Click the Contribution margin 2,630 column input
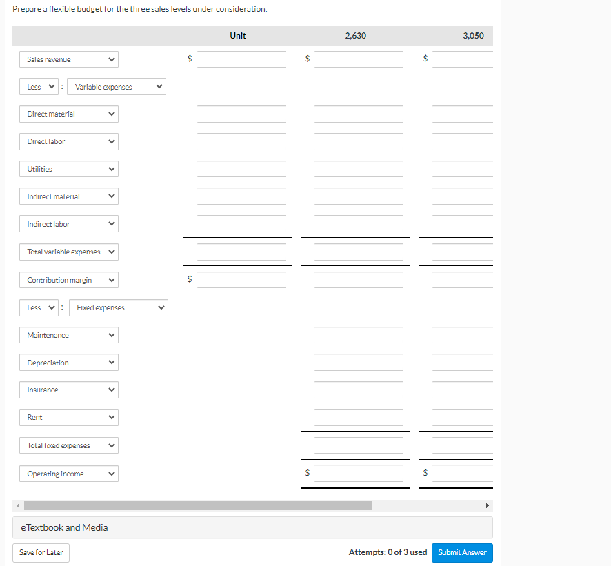The image size is (611, 566). pos(359,280)
